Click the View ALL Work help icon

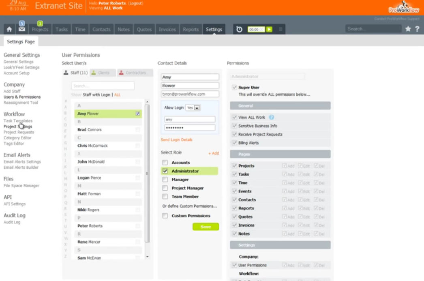(272, 117)
